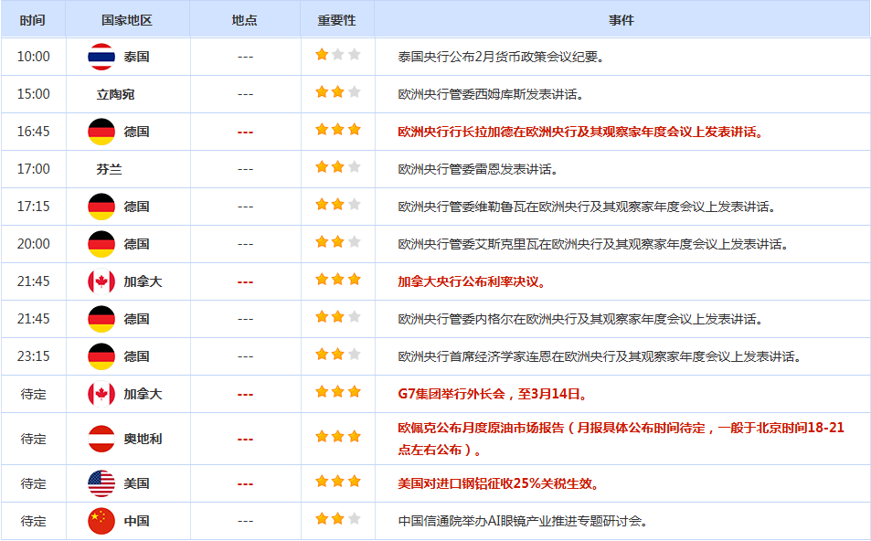Click the China flag icon
The width and height of the screenshot is (871, 541).
coord(101,521)
